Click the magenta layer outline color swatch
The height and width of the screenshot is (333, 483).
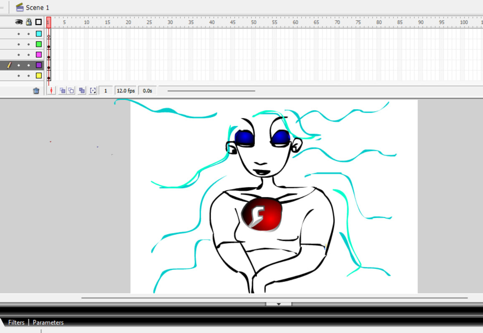click(39, 54)
